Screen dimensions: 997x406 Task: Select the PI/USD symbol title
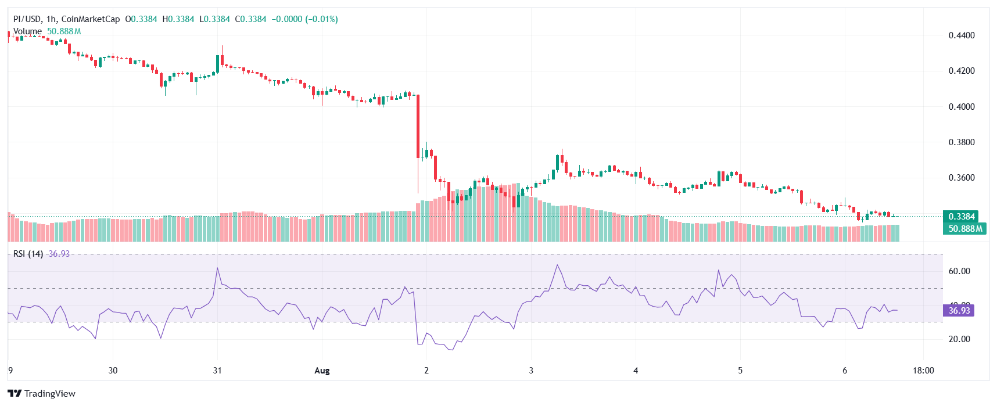[x=27, y=19]
